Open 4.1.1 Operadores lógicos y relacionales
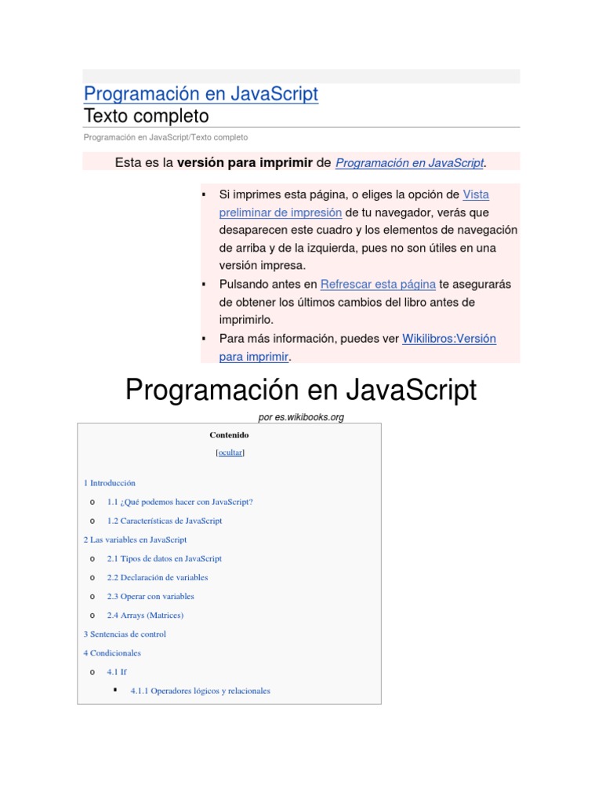This screenshot has height=803, width=602. pos(200,691)
